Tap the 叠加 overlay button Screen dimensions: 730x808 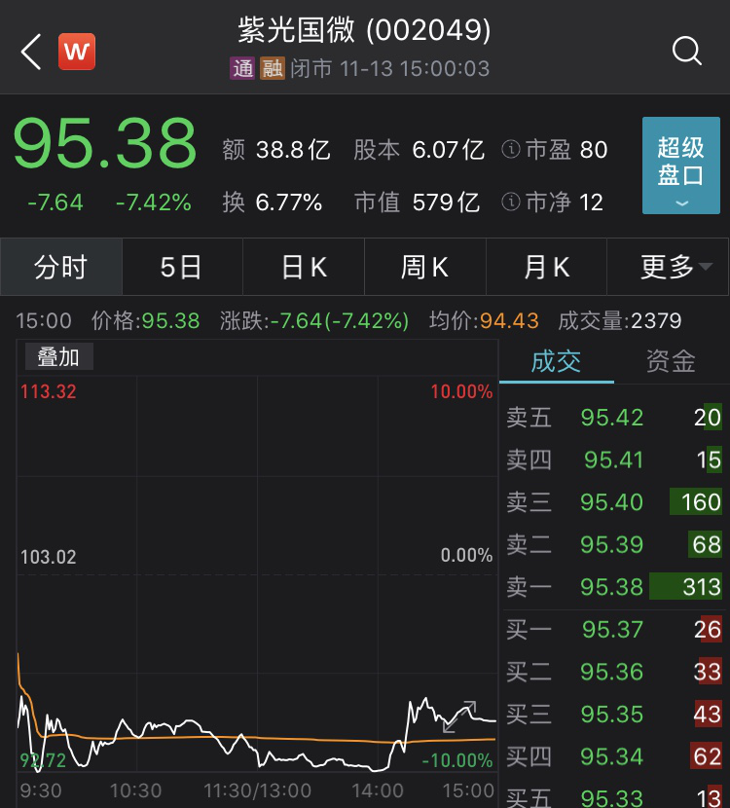58,356
